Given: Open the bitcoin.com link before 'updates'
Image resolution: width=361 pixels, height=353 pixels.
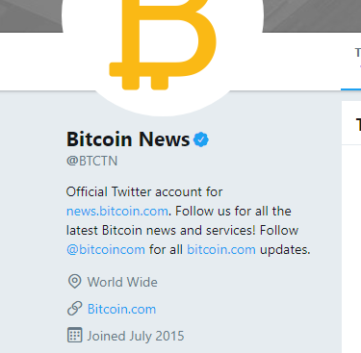Looking at the screenshot, I should click(x=221, y=249).
